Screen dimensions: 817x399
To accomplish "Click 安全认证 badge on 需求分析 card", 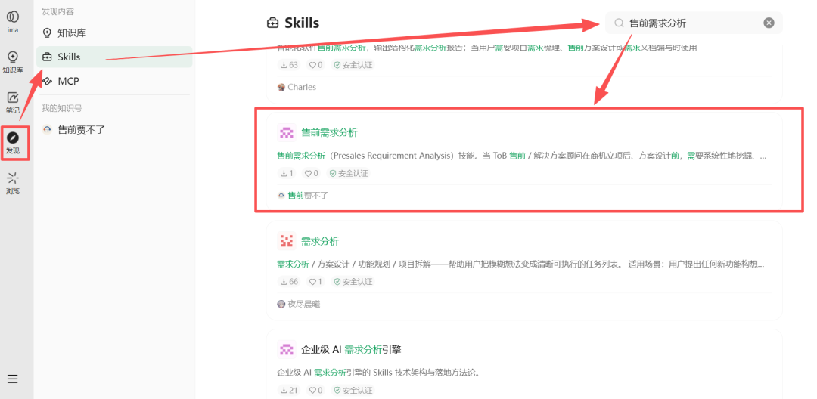I will click(x=353, y=281).
